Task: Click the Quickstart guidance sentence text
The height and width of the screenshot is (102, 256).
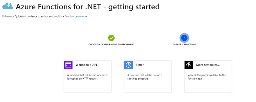Action: click(38, 16)
